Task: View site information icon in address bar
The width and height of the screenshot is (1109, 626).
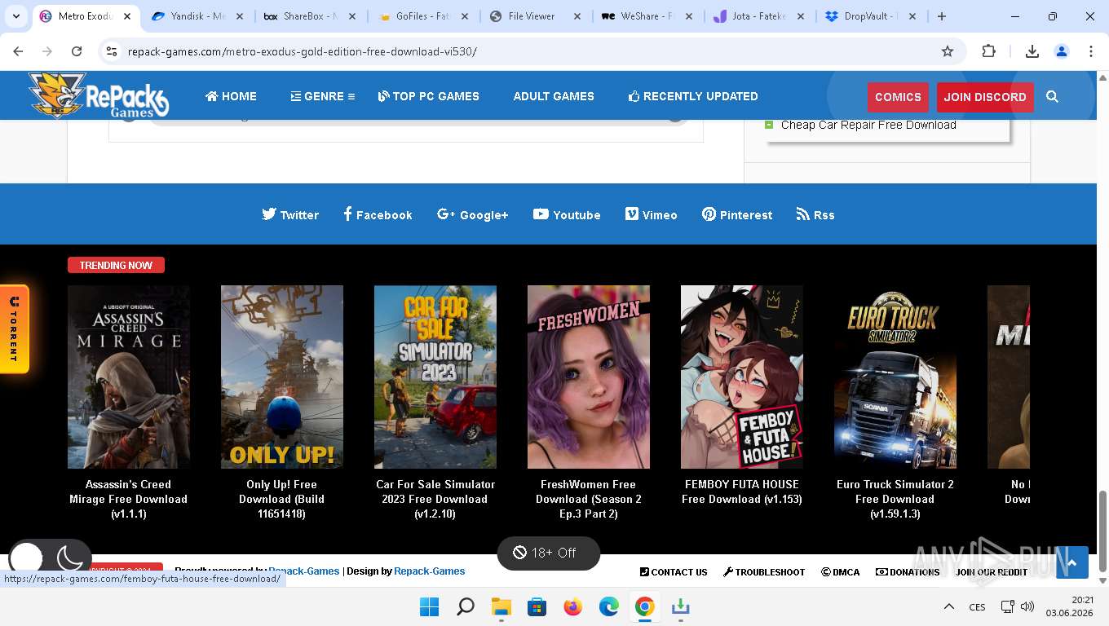Action: click(x=112, y=51)
